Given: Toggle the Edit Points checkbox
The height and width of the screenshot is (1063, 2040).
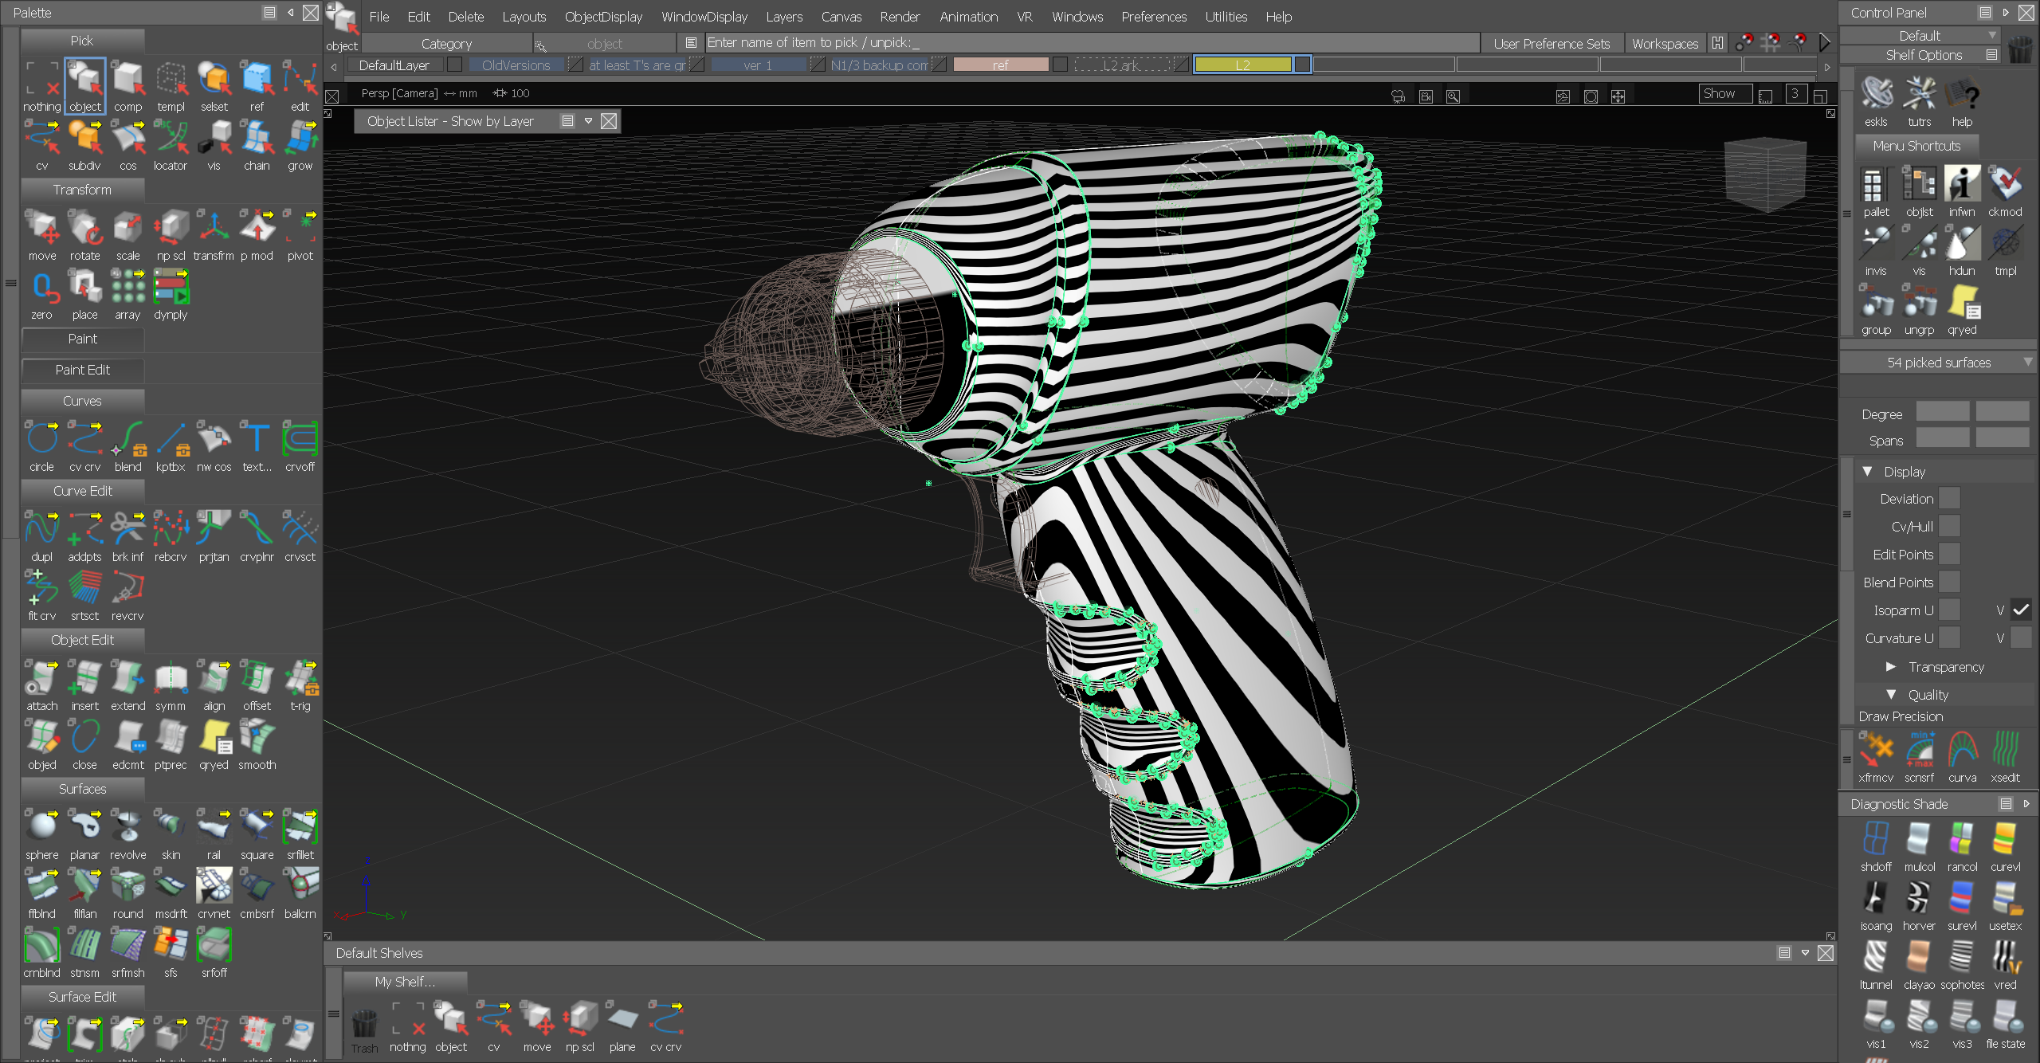Looking at the screenshot, I should (x=1949, y=553).
